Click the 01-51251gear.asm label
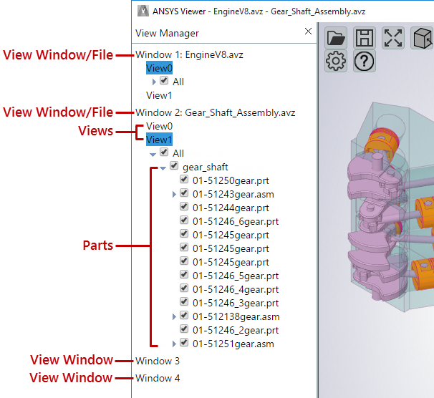The image size is (434, 398). coord(233,344)
